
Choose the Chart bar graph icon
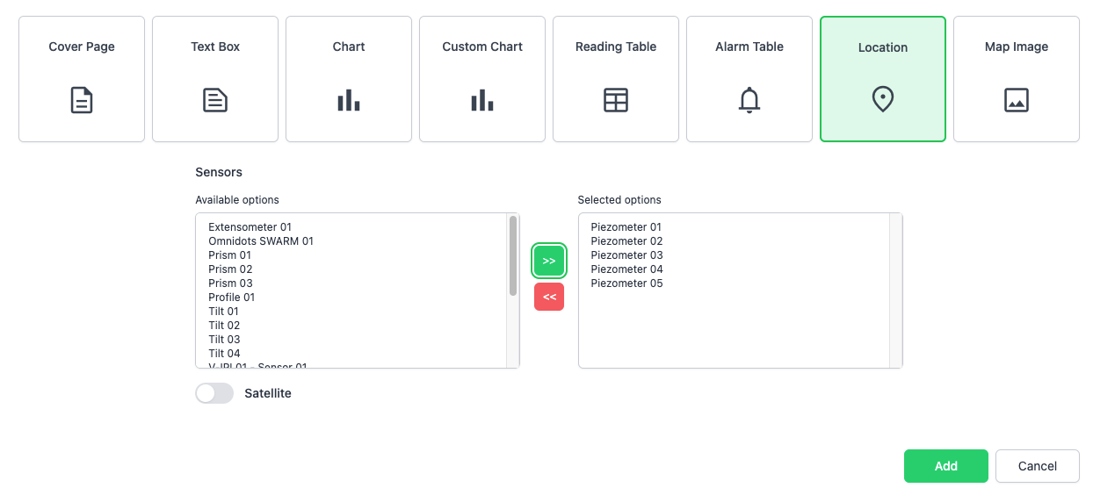(349, 100)
